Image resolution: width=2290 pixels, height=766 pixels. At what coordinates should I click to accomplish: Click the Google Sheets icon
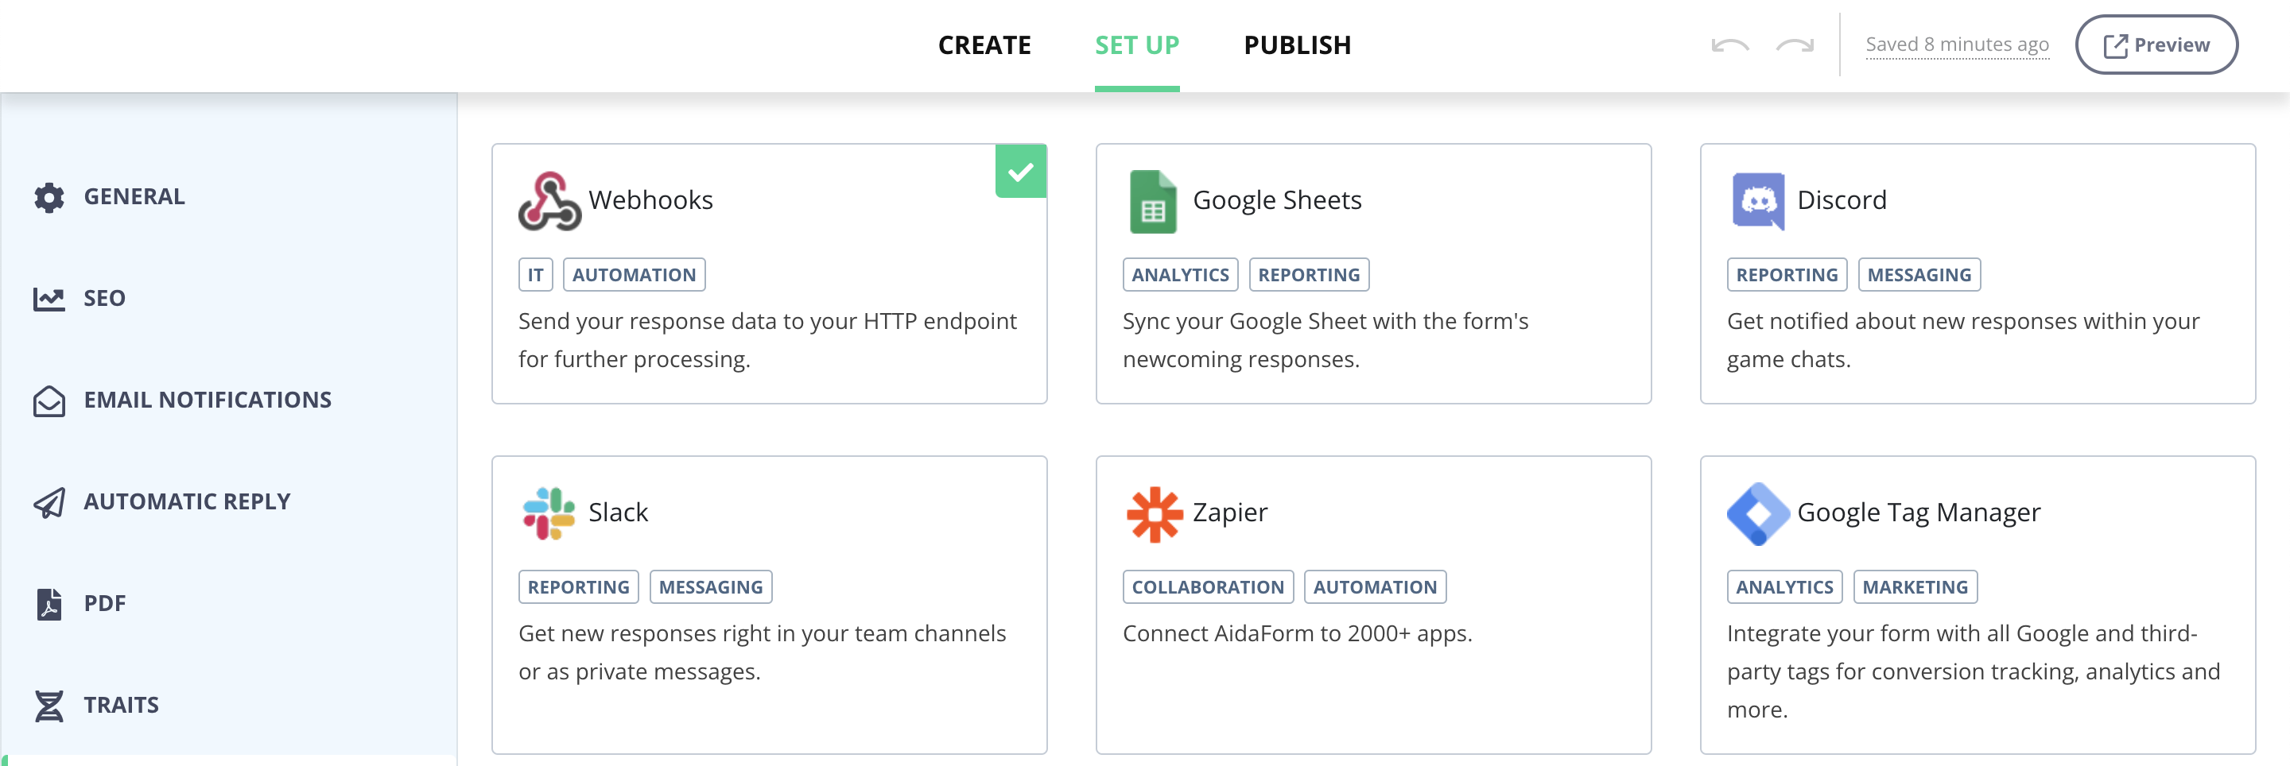point(1152,202)
